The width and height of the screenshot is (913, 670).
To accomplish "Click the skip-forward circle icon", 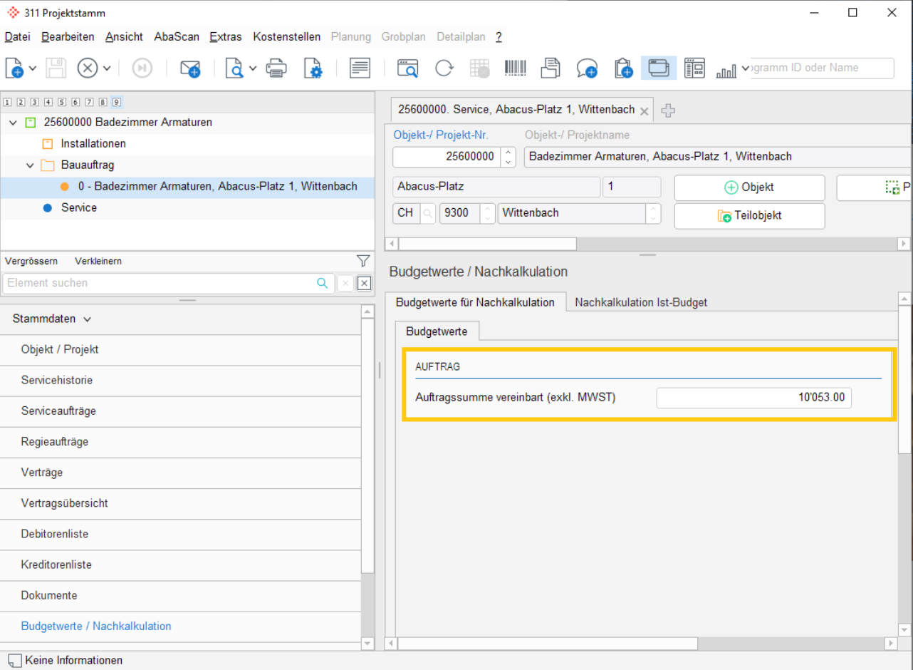I will 142,68.
